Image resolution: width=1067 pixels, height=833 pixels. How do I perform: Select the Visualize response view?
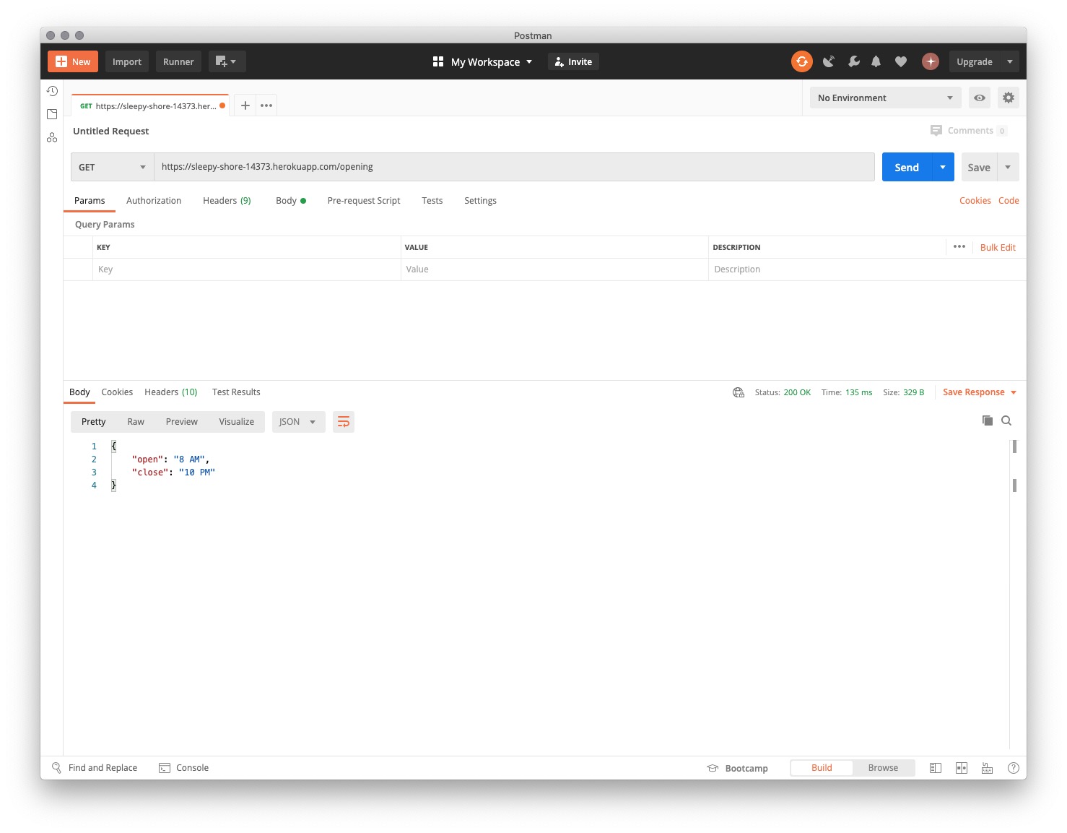pyautogui.click(x=237, y=422)
